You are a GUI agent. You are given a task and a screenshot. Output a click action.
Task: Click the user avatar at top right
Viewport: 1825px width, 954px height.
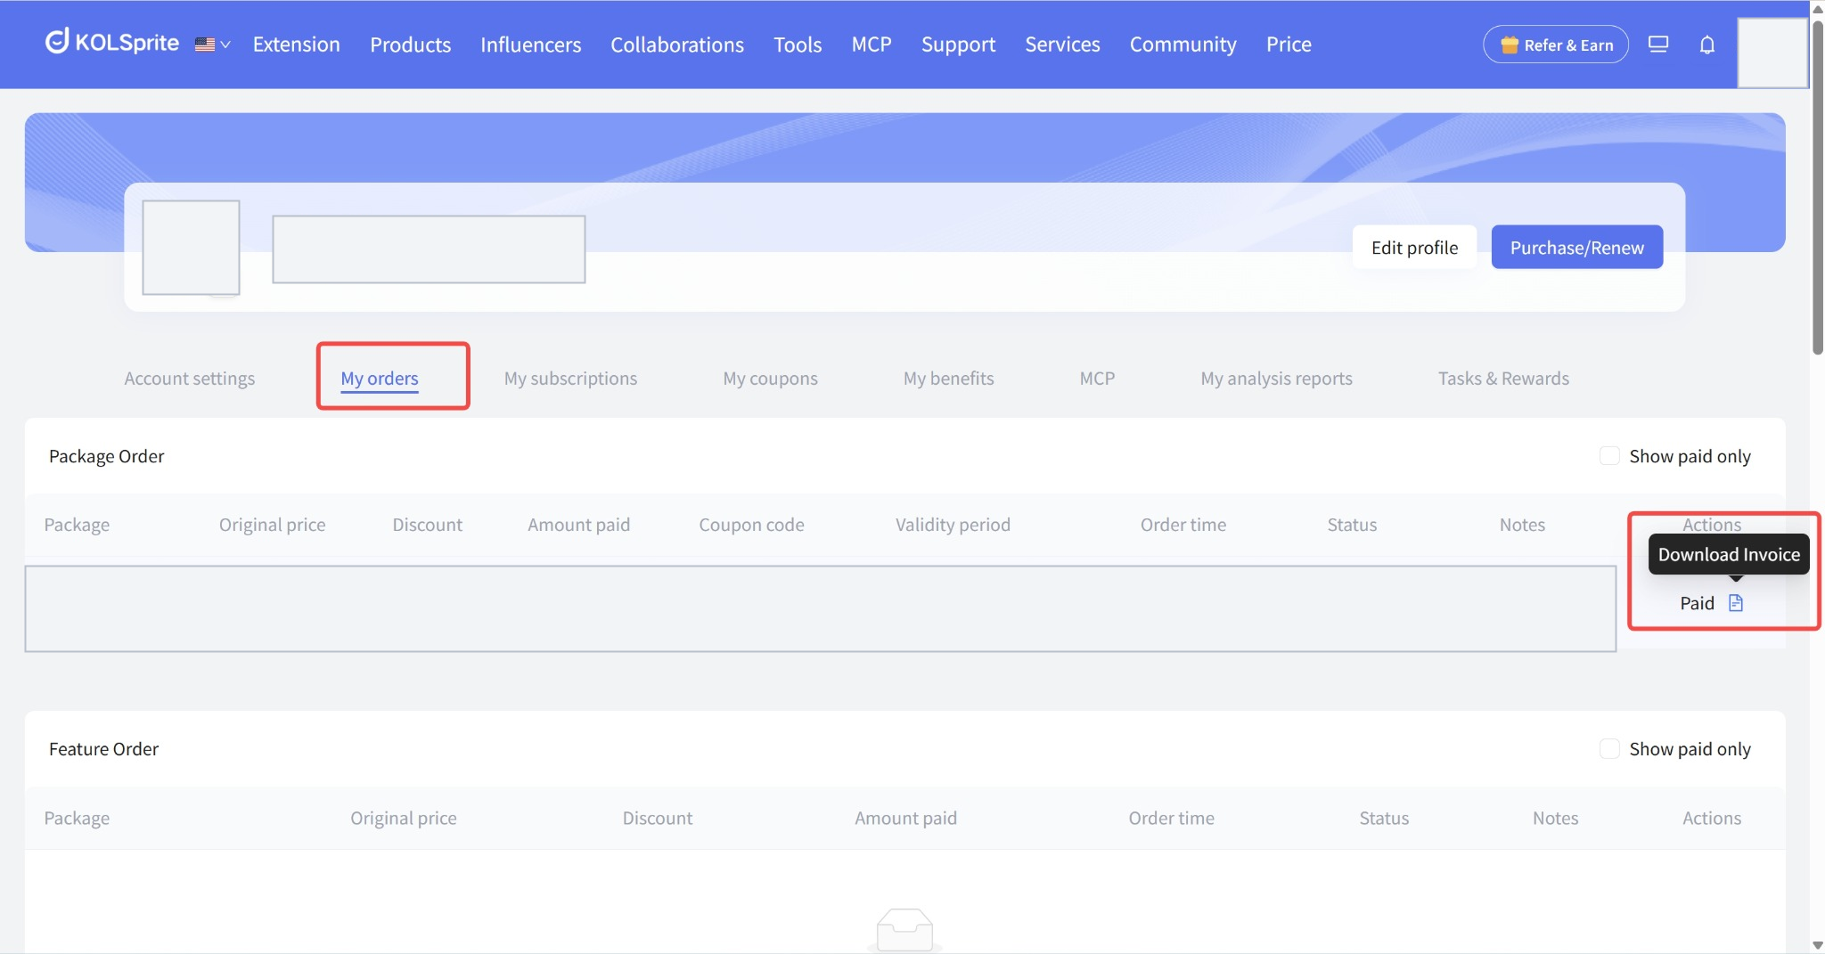pyautogui.click(x=1772, y=52)
